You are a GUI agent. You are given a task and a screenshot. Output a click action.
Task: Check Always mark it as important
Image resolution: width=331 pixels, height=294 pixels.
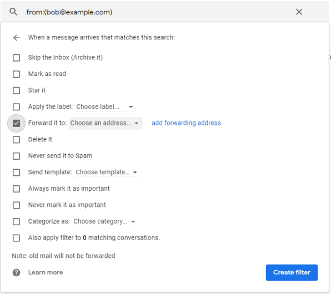pos(16,189)
